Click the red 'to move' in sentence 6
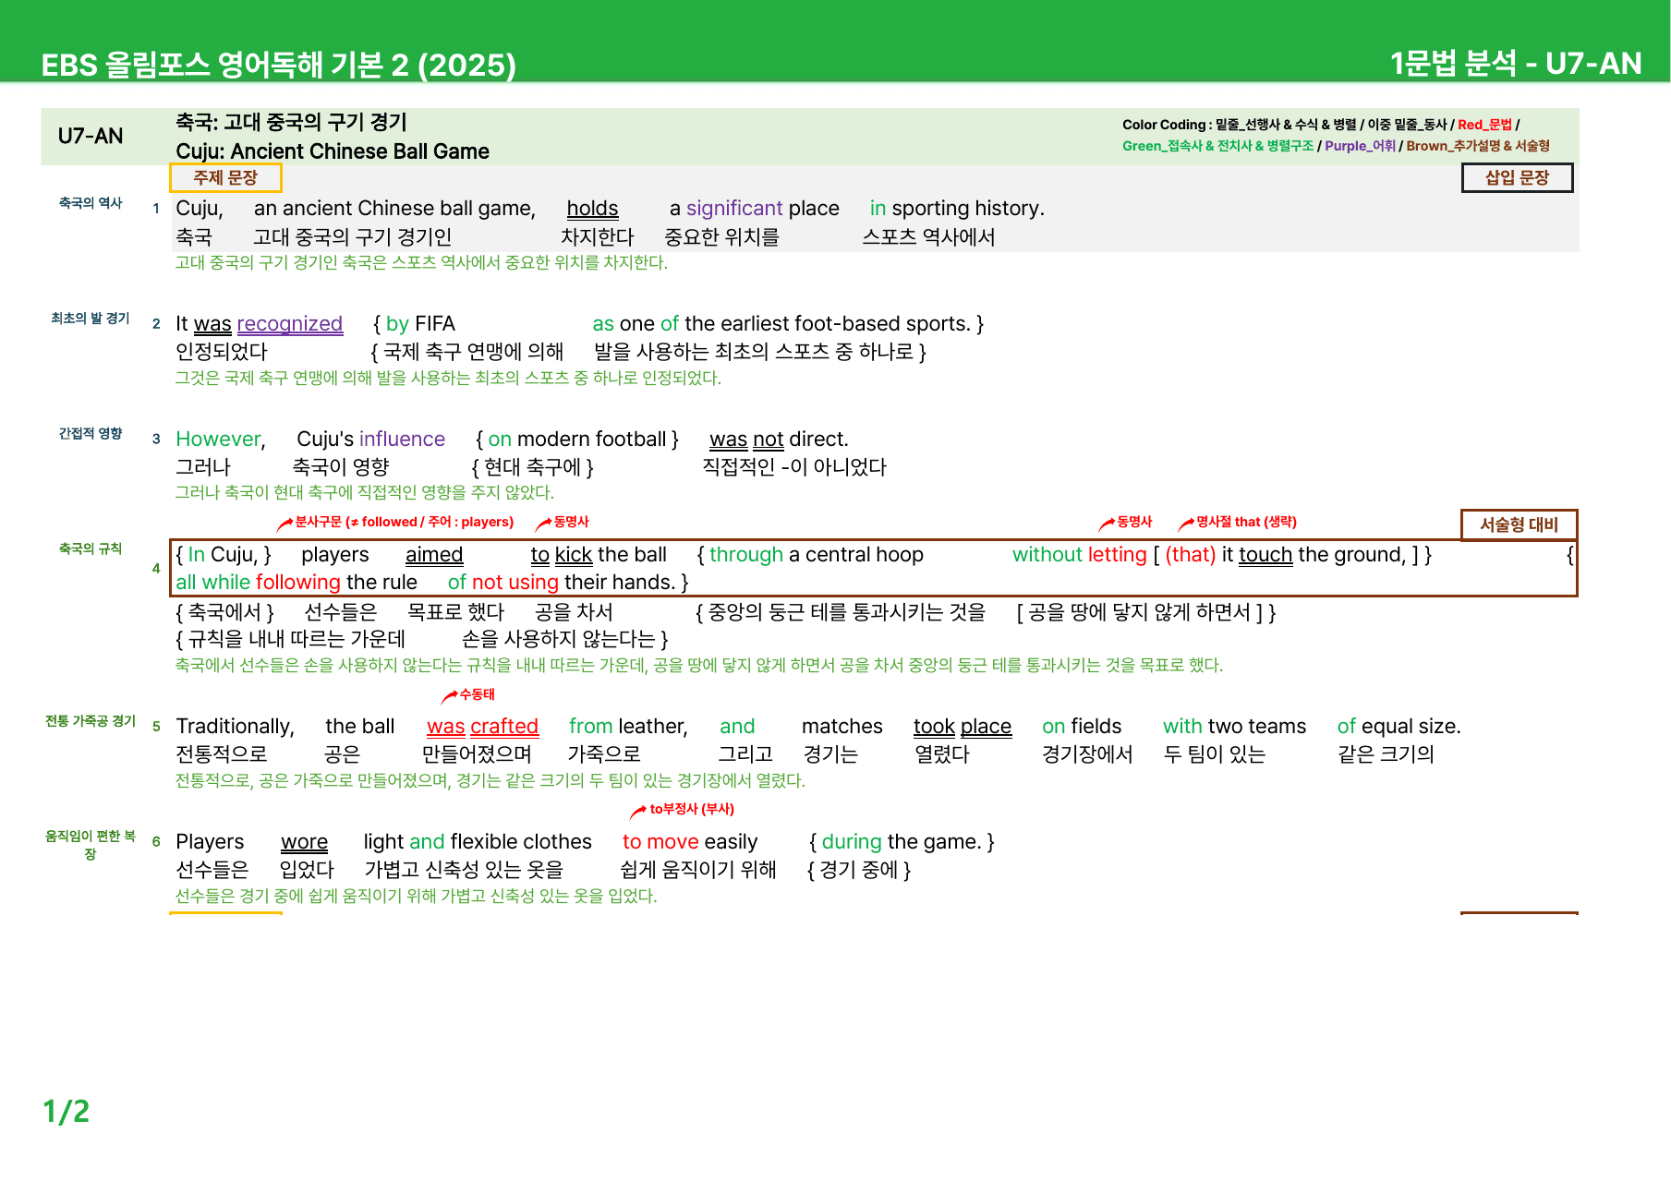 [x=660, y=842]
